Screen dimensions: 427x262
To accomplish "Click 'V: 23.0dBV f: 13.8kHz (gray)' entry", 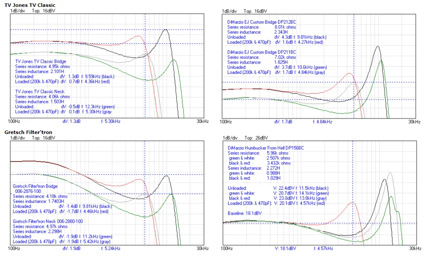I will 300,198.
